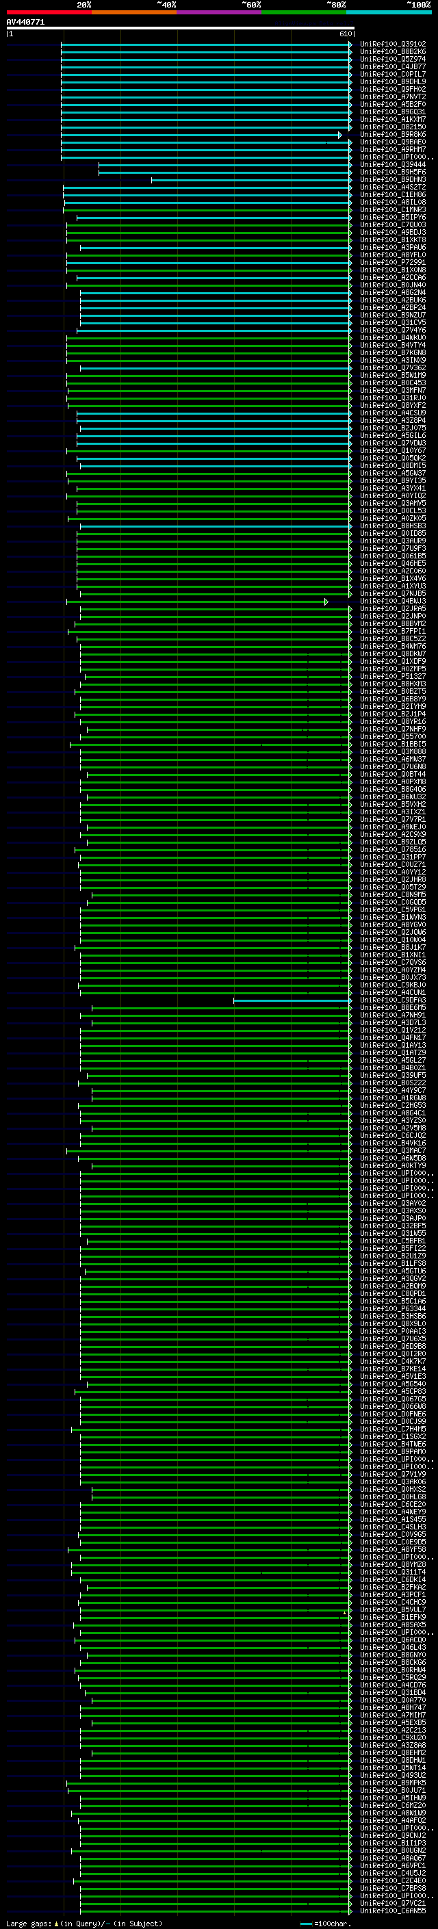
Task: Select label UniRef100_A3YX41
Action: (392, 489)
